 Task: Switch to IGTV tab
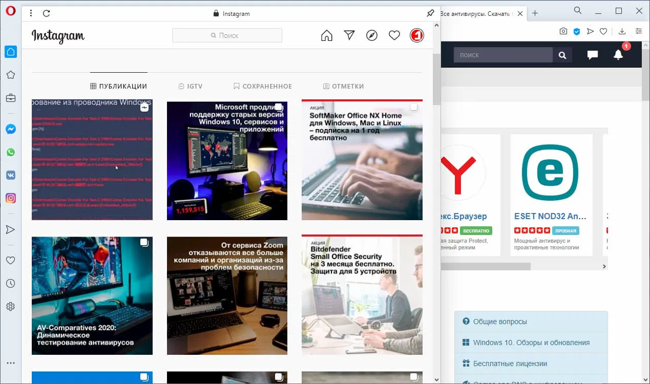[x=191, y=86]
